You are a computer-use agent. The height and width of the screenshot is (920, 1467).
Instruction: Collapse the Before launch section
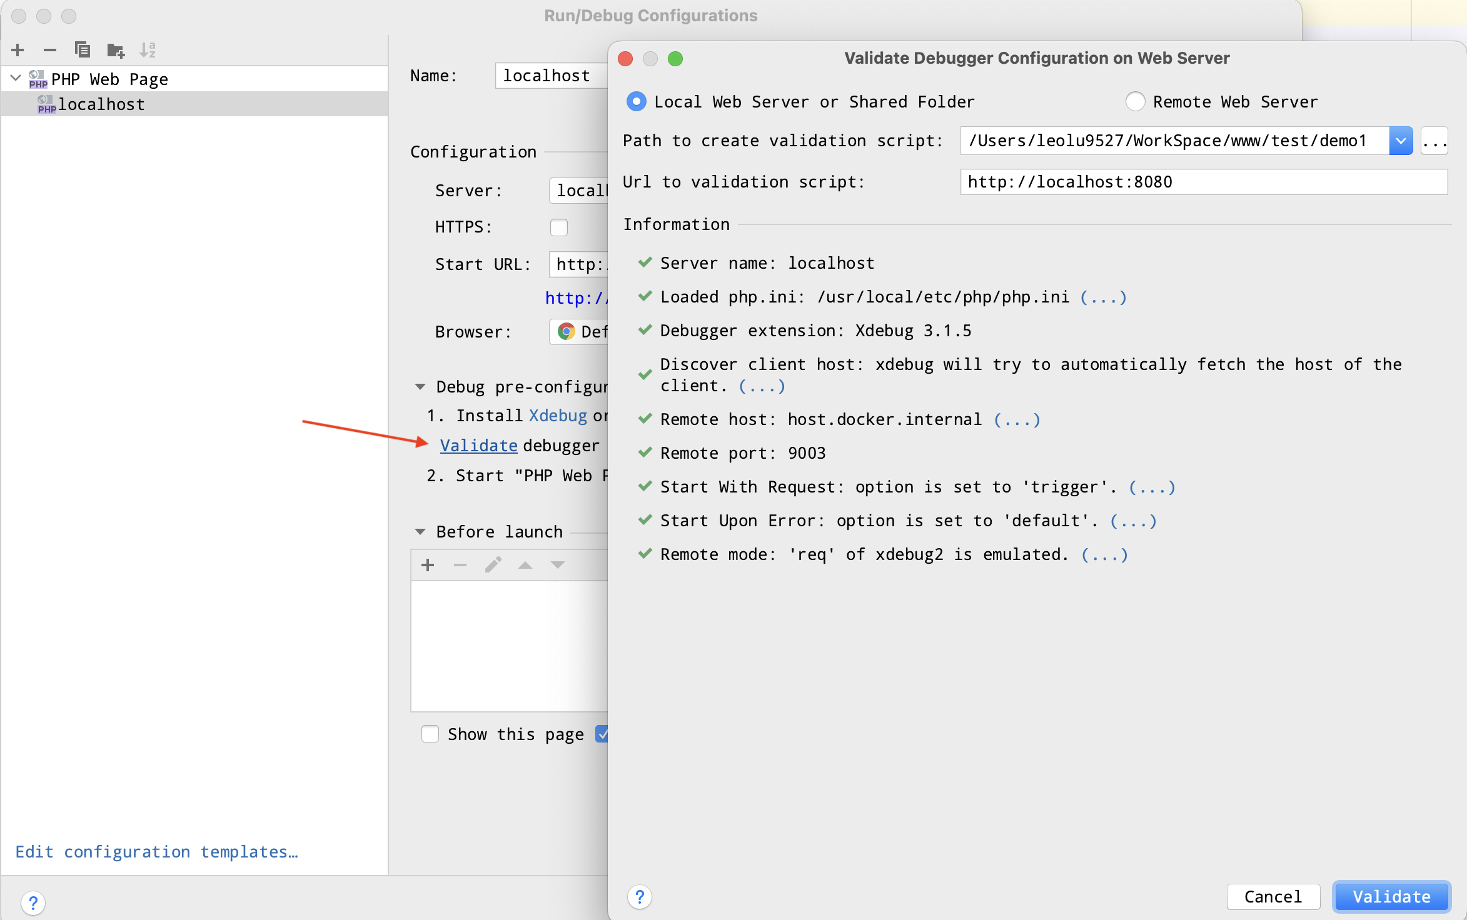click(x=420, y=531)
